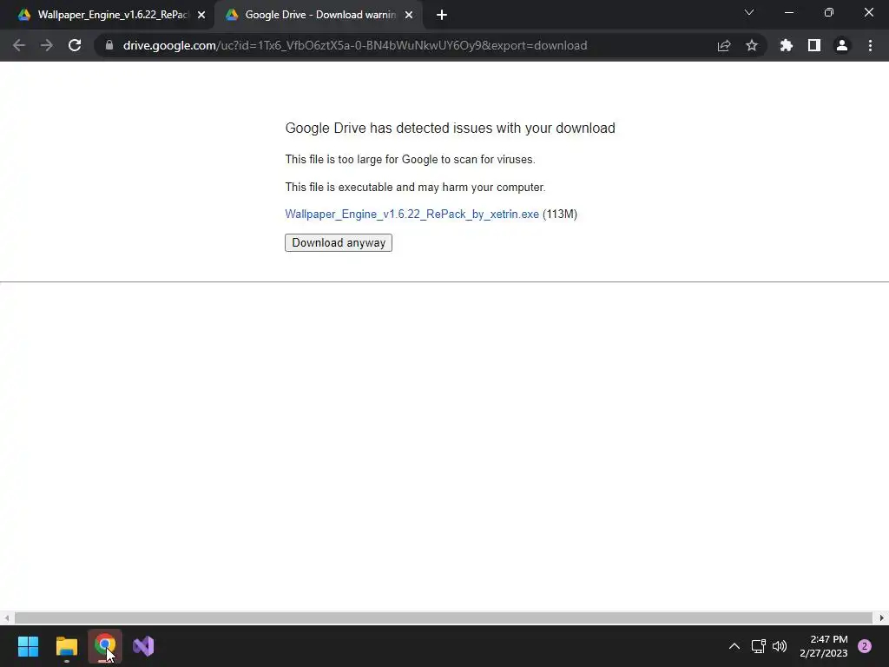889x667 pixels.
Task: Close the Chrome window
Action: coord(868,12)
